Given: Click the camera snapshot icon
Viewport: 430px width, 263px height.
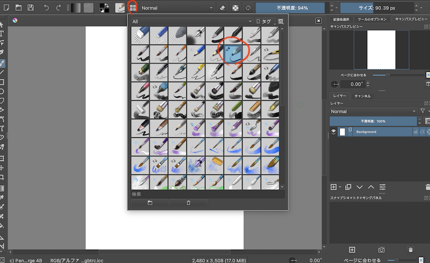Looking at the screenshot, I should pos(381,250).
